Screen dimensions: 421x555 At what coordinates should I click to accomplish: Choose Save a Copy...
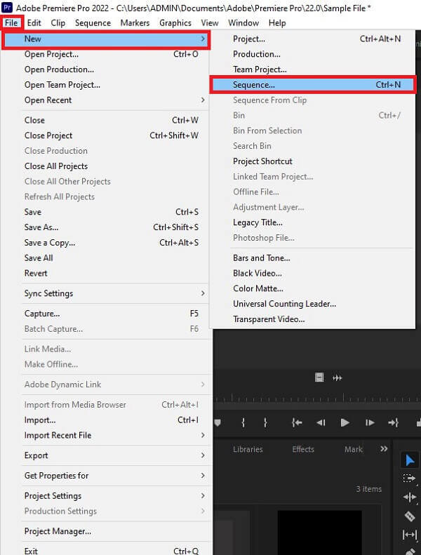pos(106,243)
